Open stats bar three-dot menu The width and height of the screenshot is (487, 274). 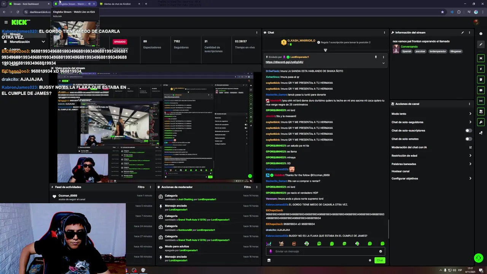point(257,32)
